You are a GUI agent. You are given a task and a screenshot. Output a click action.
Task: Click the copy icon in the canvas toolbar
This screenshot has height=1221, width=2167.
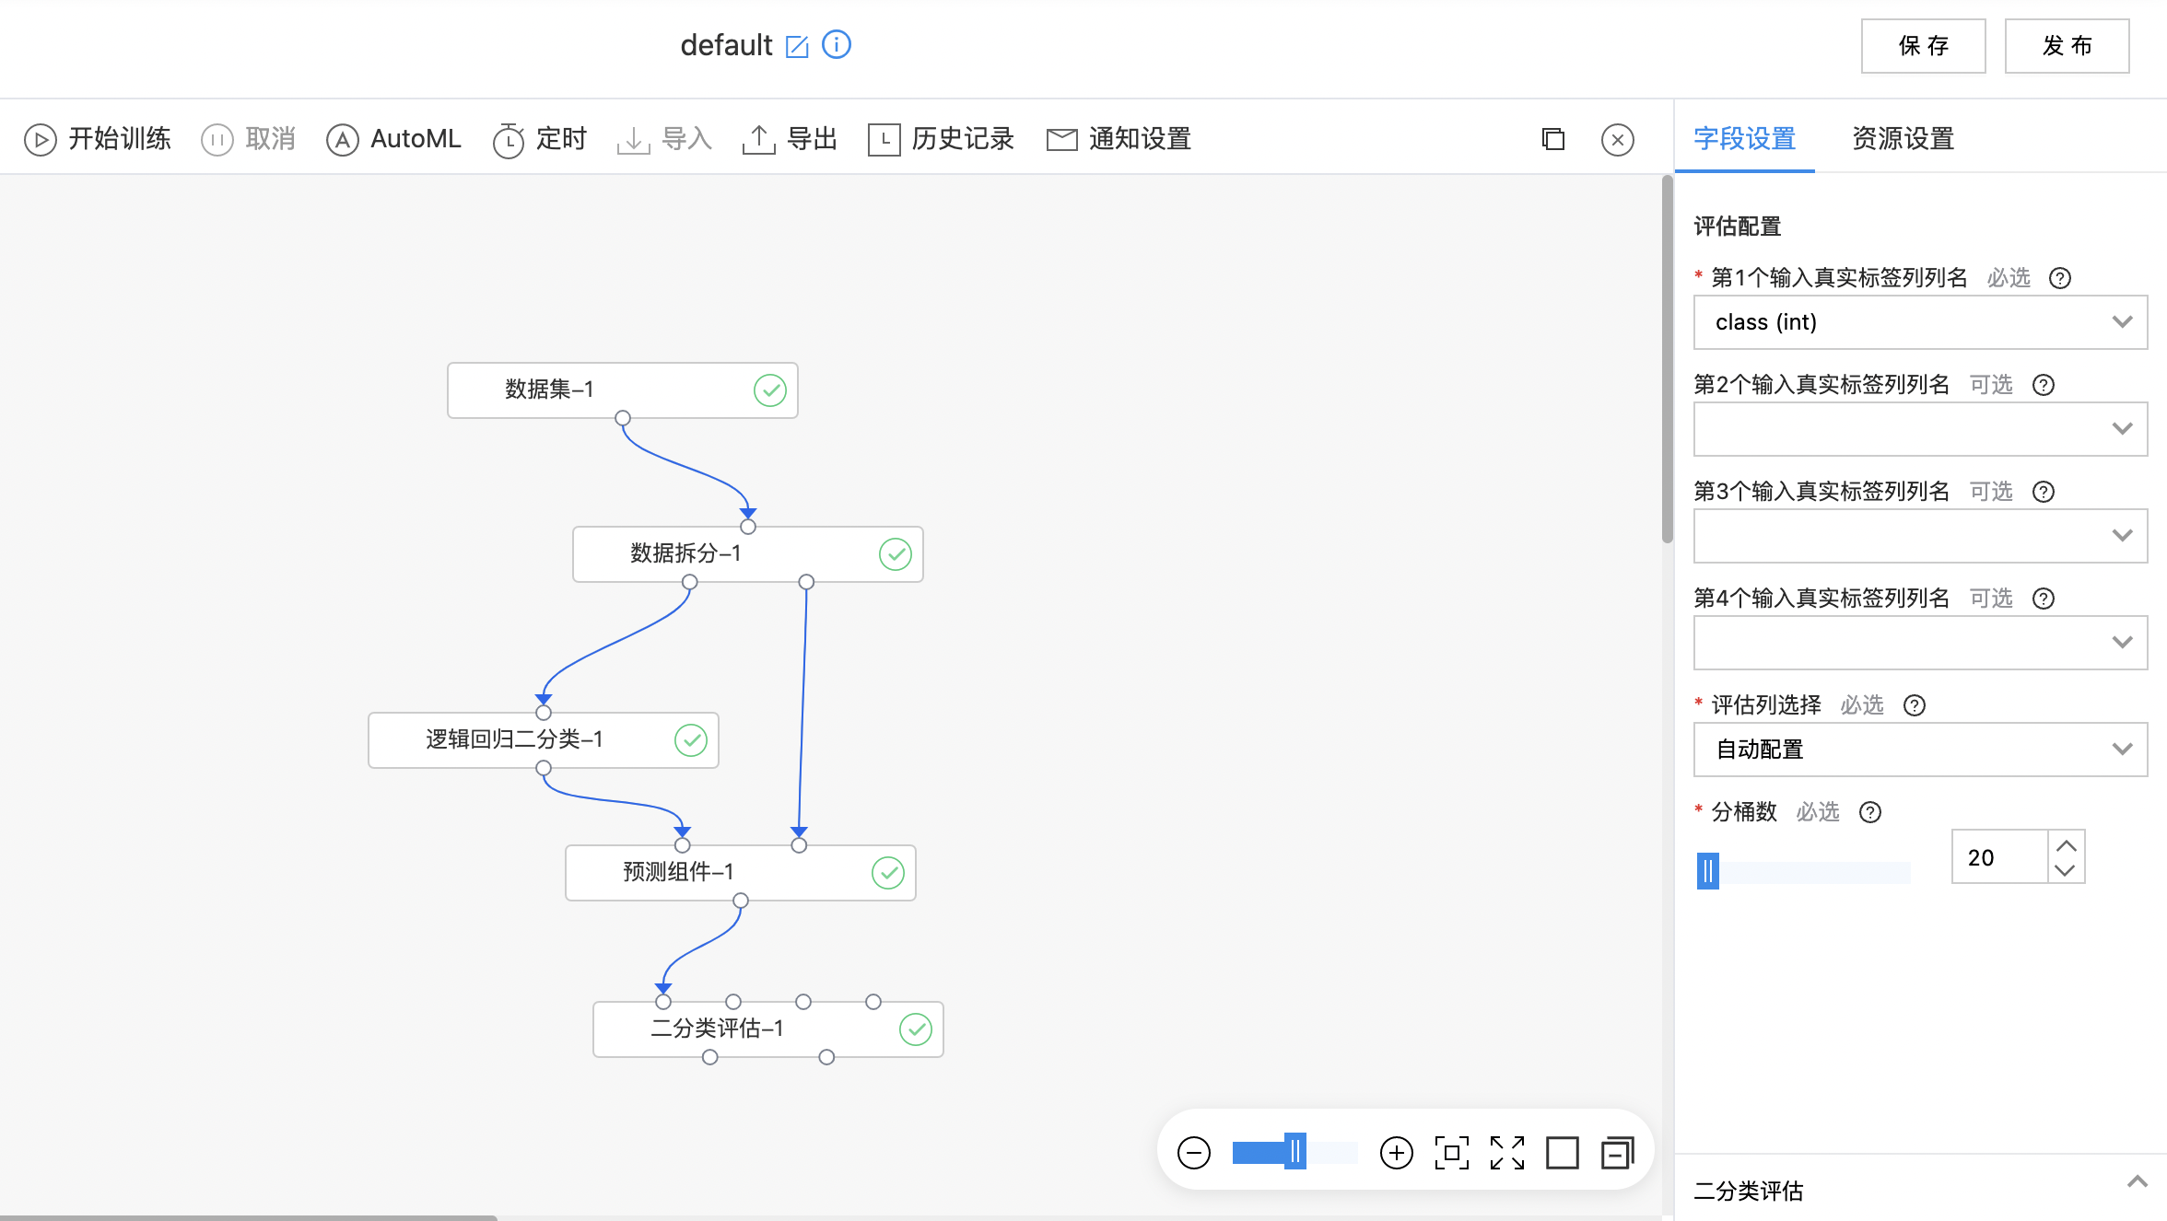(x=1553, y=139)
